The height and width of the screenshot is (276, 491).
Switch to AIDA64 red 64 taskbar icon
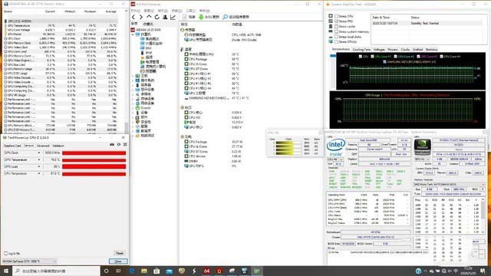(x=206, y=271)
